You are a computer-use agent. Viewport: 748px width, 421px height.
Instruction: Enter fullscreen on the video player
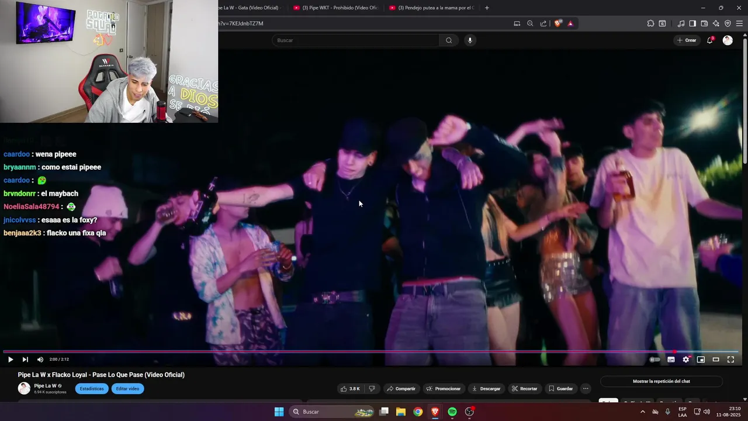tap(730, 360)
